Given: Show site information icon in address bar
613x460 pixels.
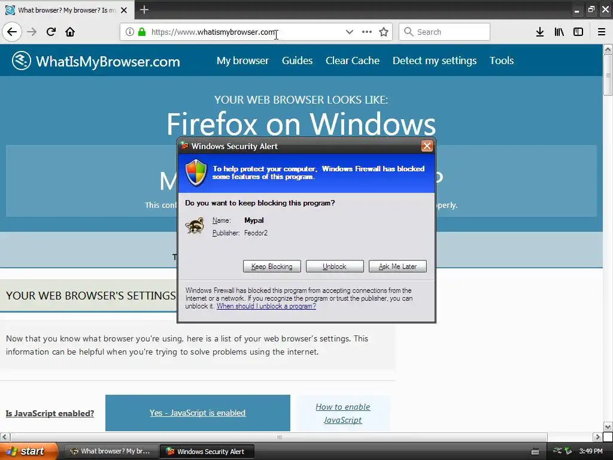Looking at the screenshot, I should click(x=130, y=32).
